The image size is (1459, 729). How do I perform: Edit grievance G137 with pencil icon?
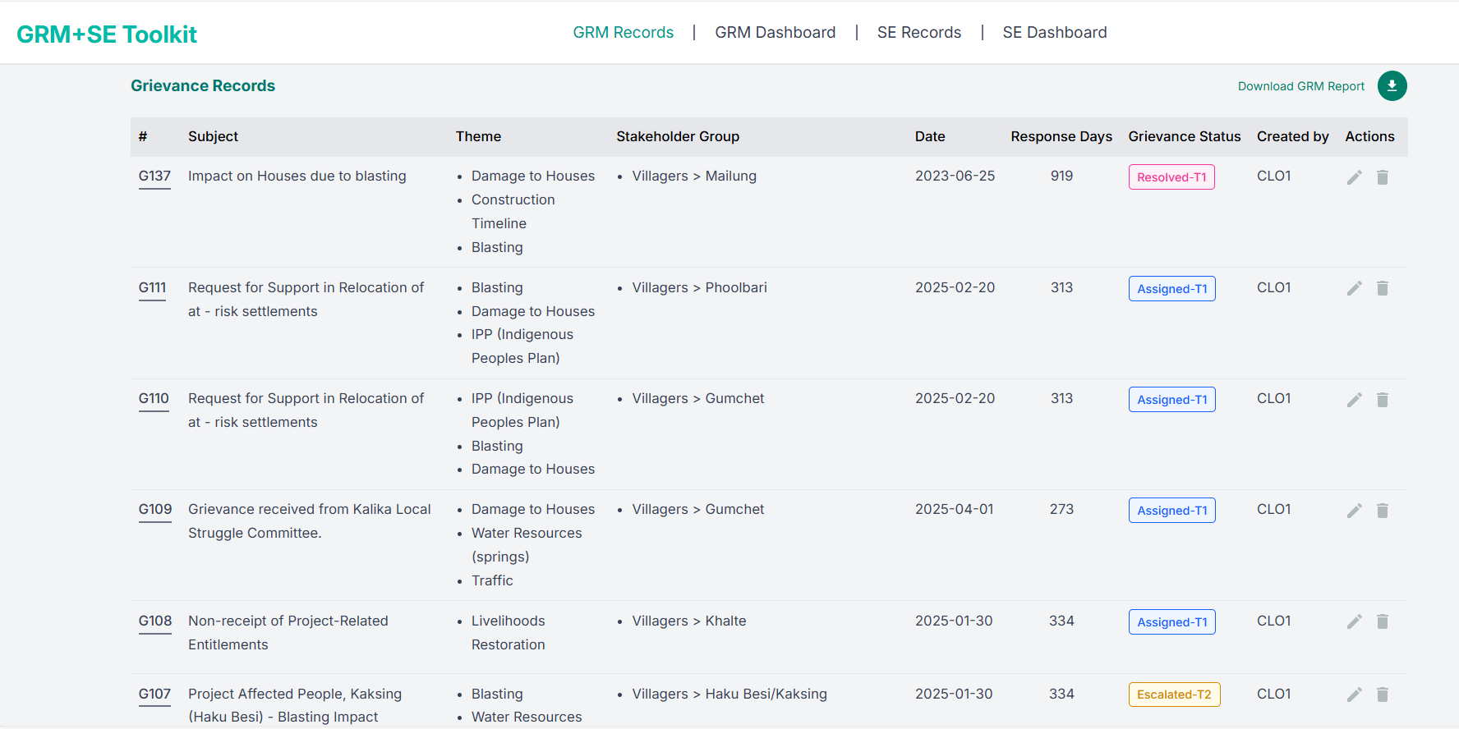1355,177
